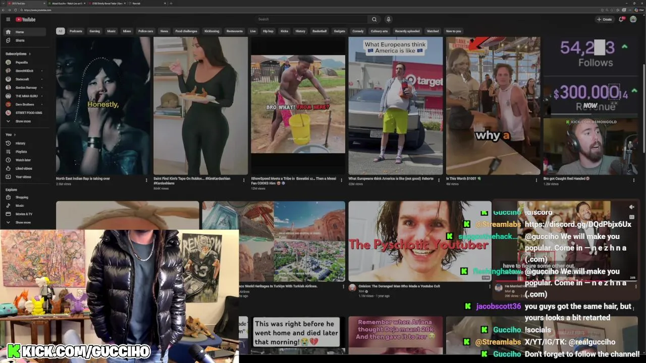Expand Show more under Explore
646x363 pixels.
(x=24, y=222)
